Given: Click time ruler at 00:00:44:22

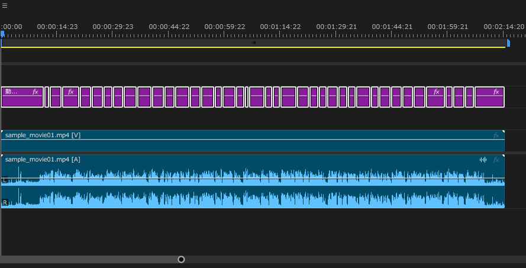Looking at the screenshot, I should [169, 27].
